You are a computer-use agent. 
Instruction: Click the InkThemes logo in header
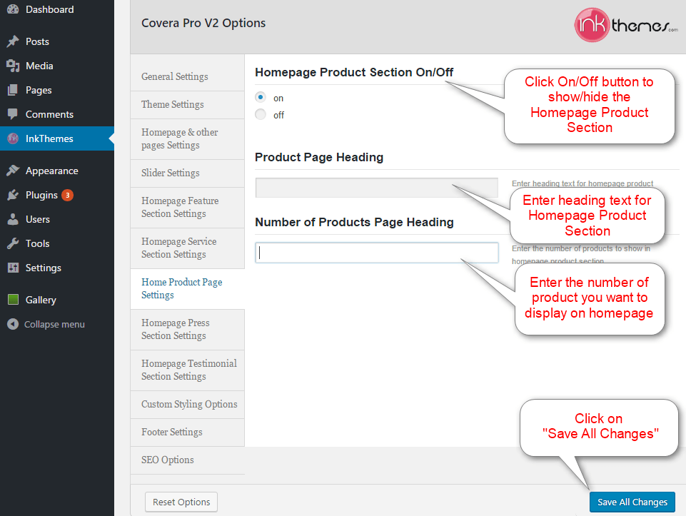point(626,26)
